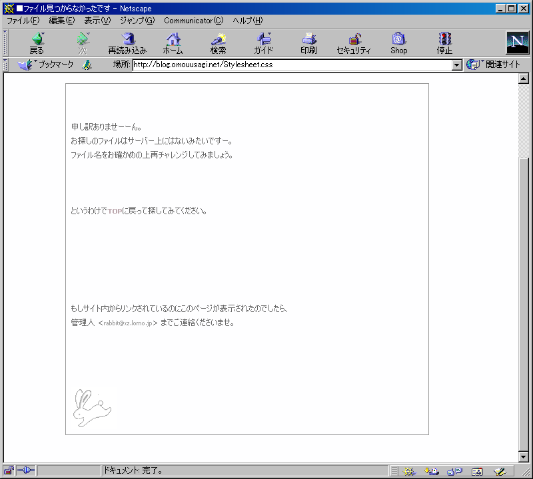This screenshot has width=533, height=479.
Task: Expand the location URL history dropdown
Action: (457, 65)
